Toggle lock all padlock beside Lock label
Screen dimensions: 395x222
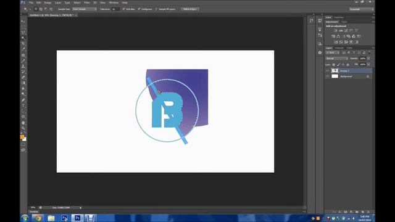348,65
